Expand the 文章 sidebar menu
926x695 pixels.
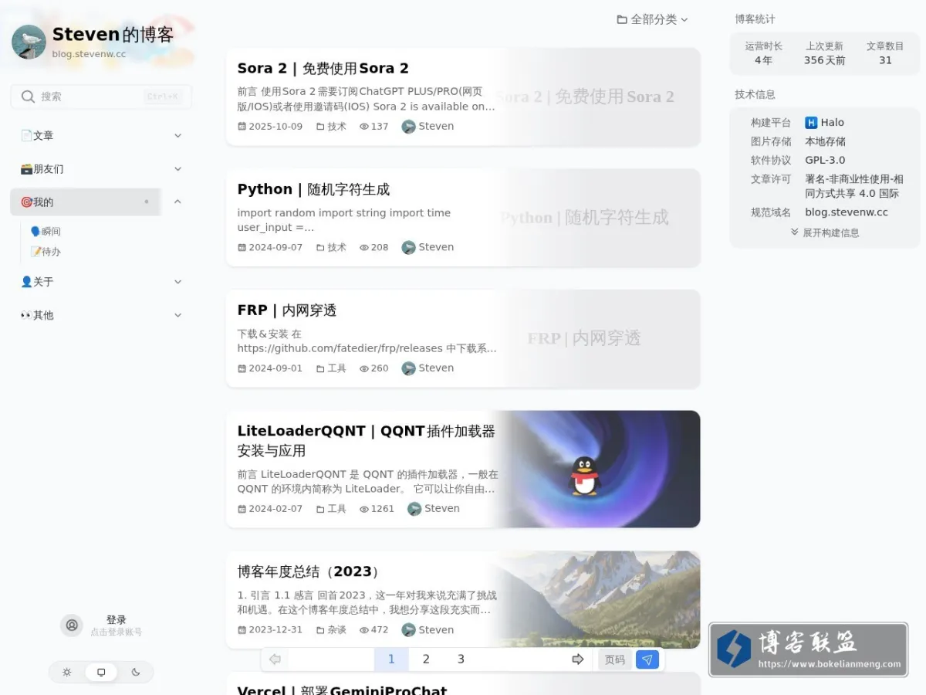coord(177,135)
